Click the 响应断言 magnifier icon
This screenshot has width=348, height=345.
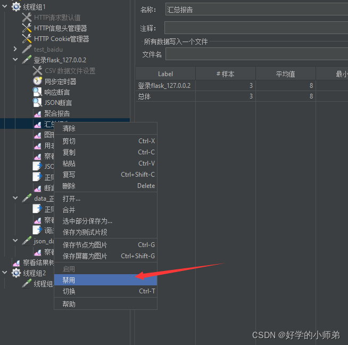pos(37,92)
